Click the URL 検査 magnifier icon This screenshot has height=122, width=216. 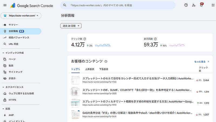[x=5, y=44]
